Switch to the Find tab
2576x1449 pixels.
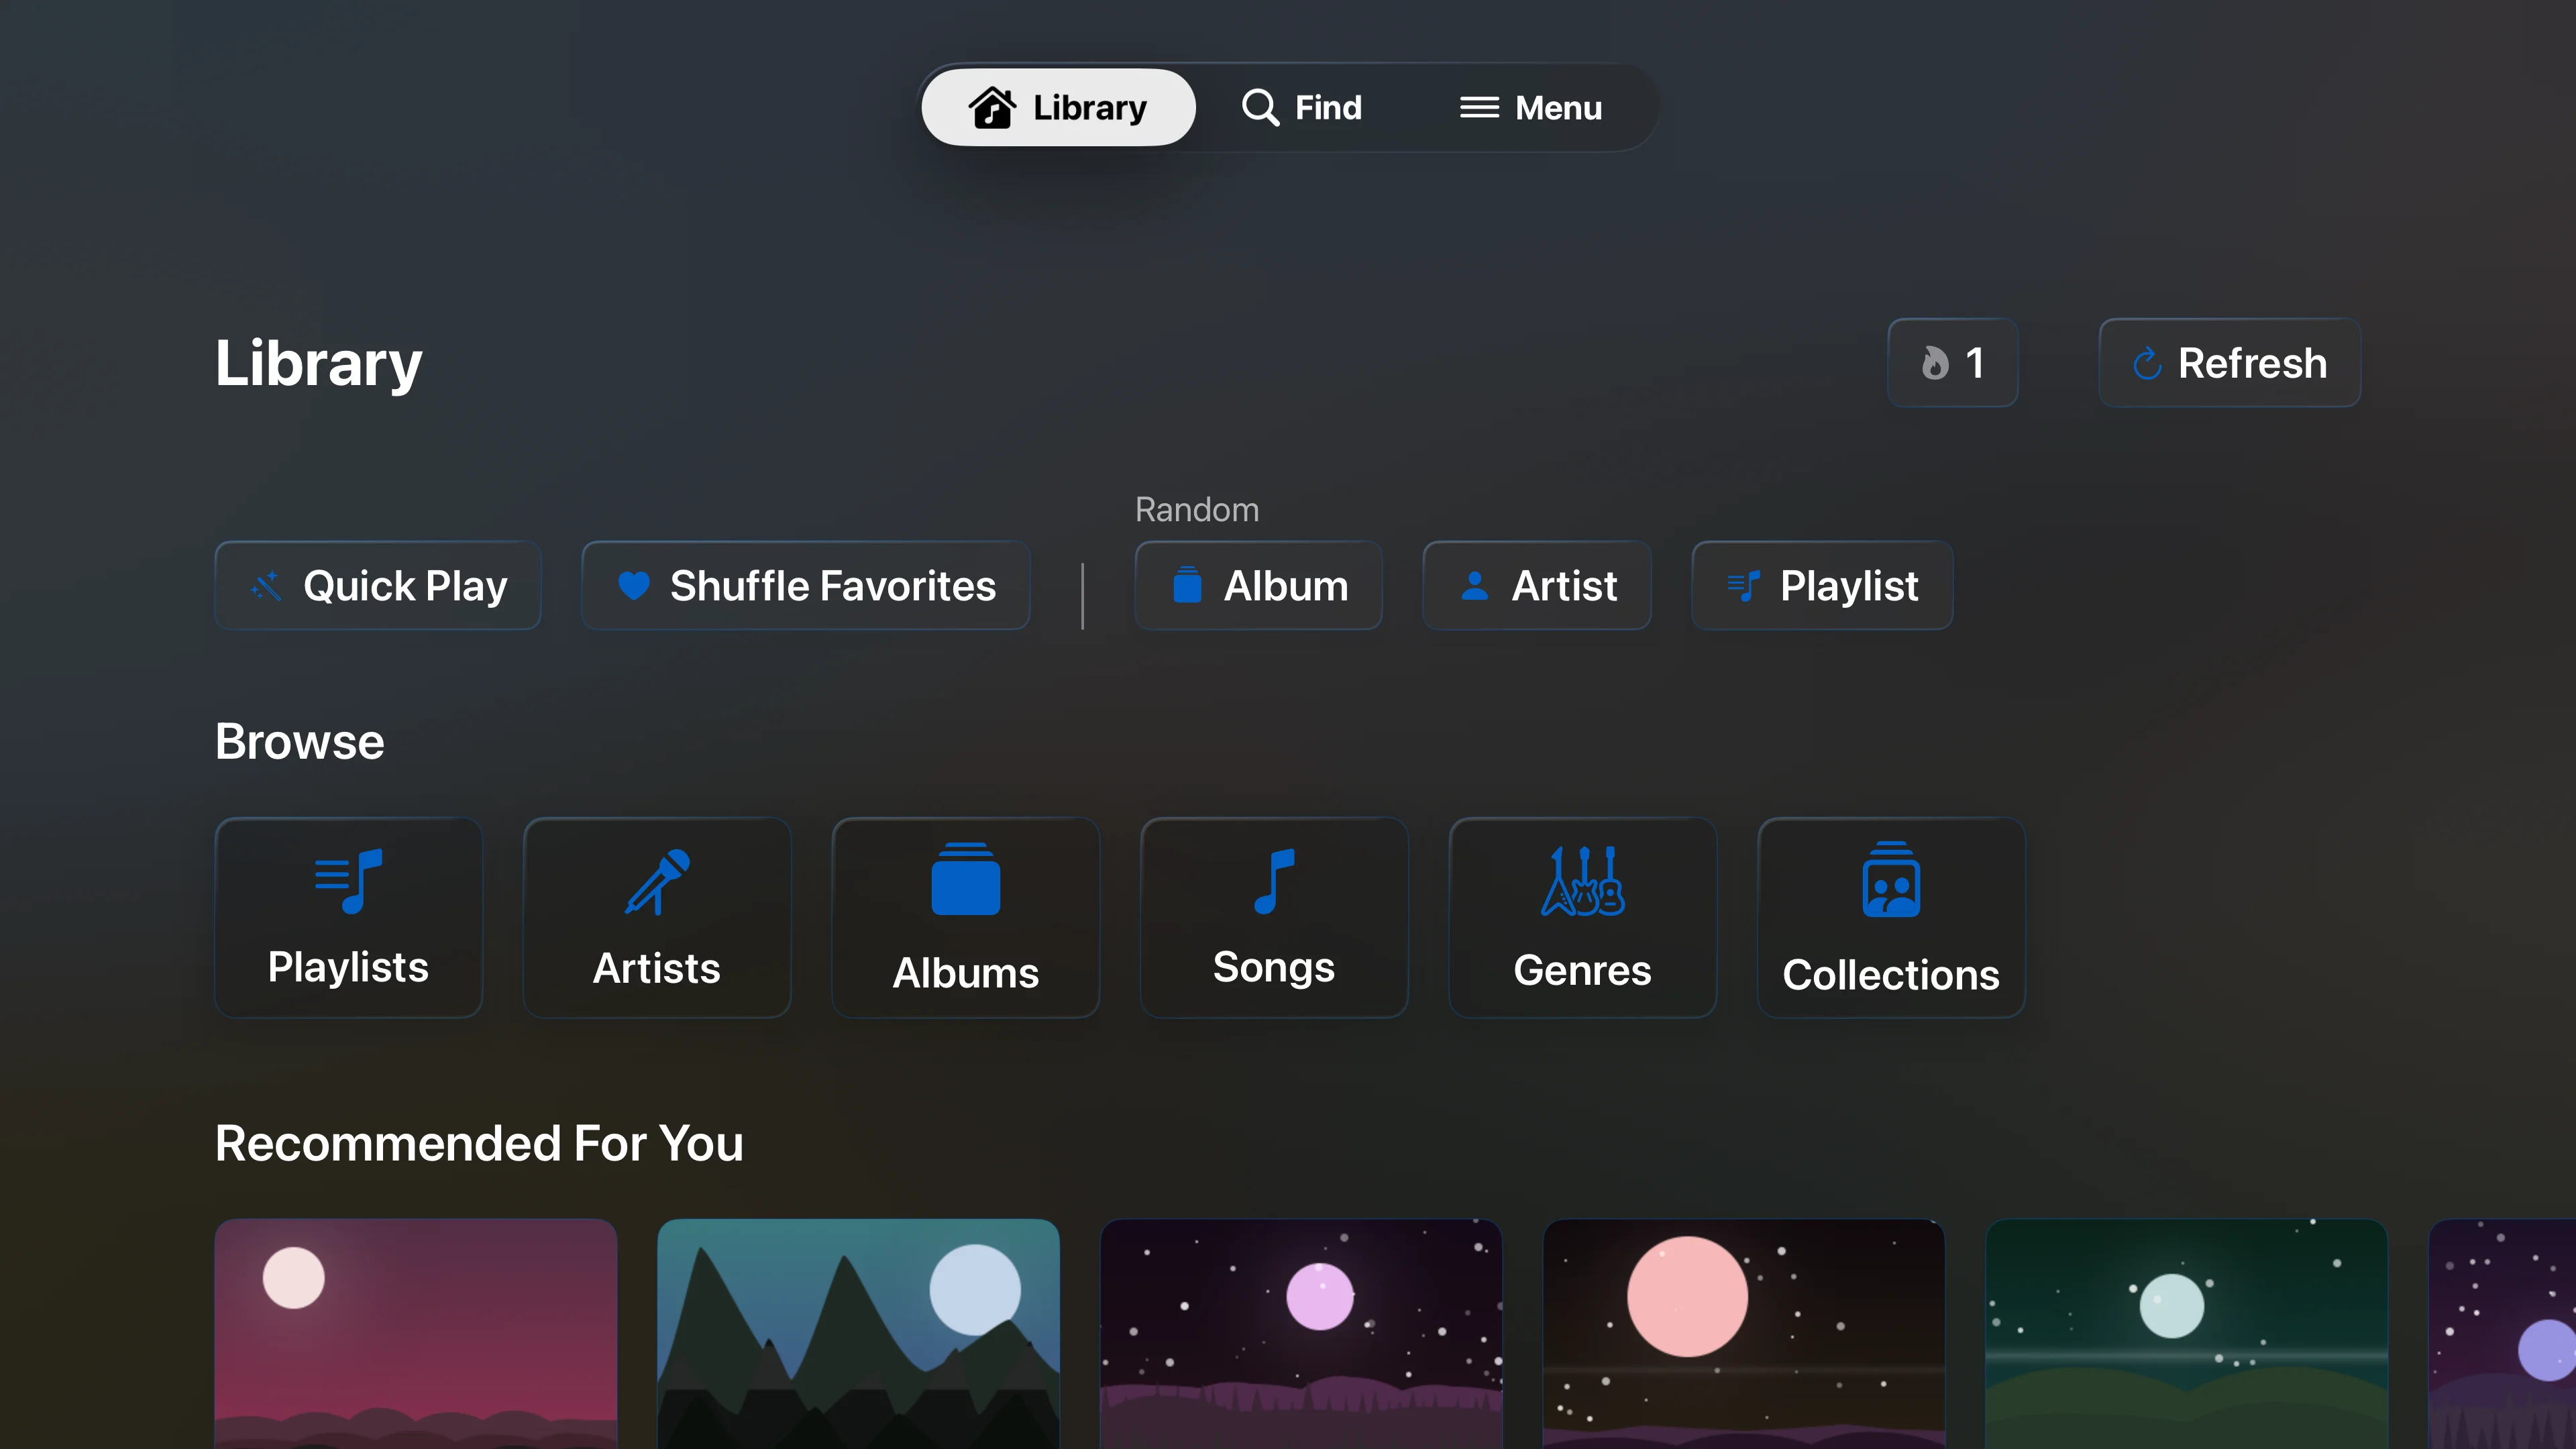point(1302,107)
